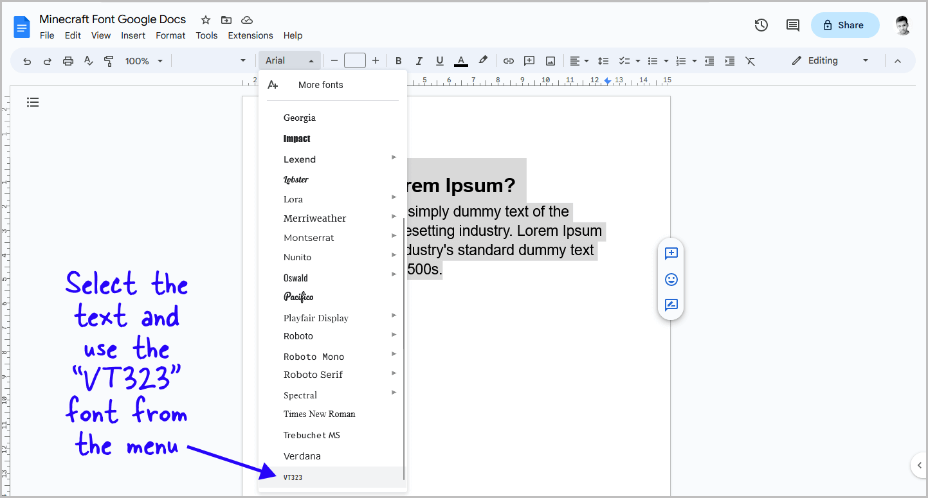928x498 pixels.
Task: Click the Redo arrow icon
Action: coord(48,61)
